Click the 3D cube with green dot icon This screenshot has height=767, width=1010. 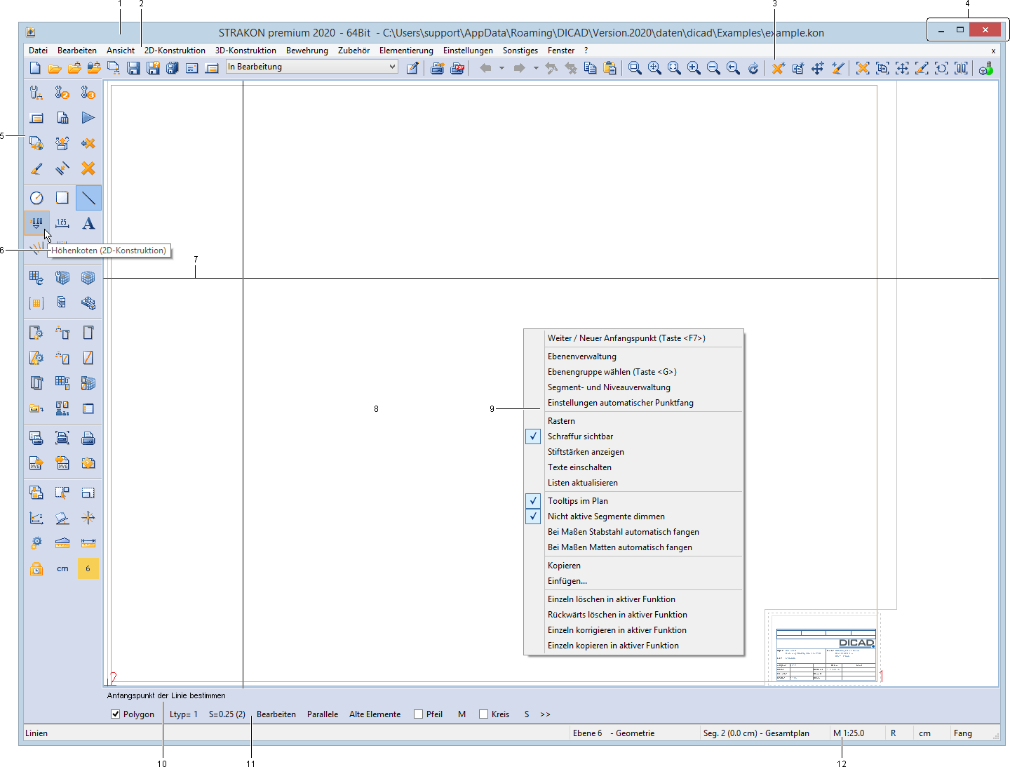[x=986, y=68]
